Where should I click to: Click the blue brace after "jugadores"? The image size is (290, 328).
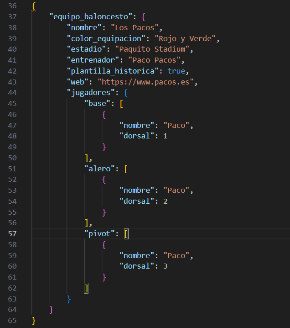click(125, 93)
